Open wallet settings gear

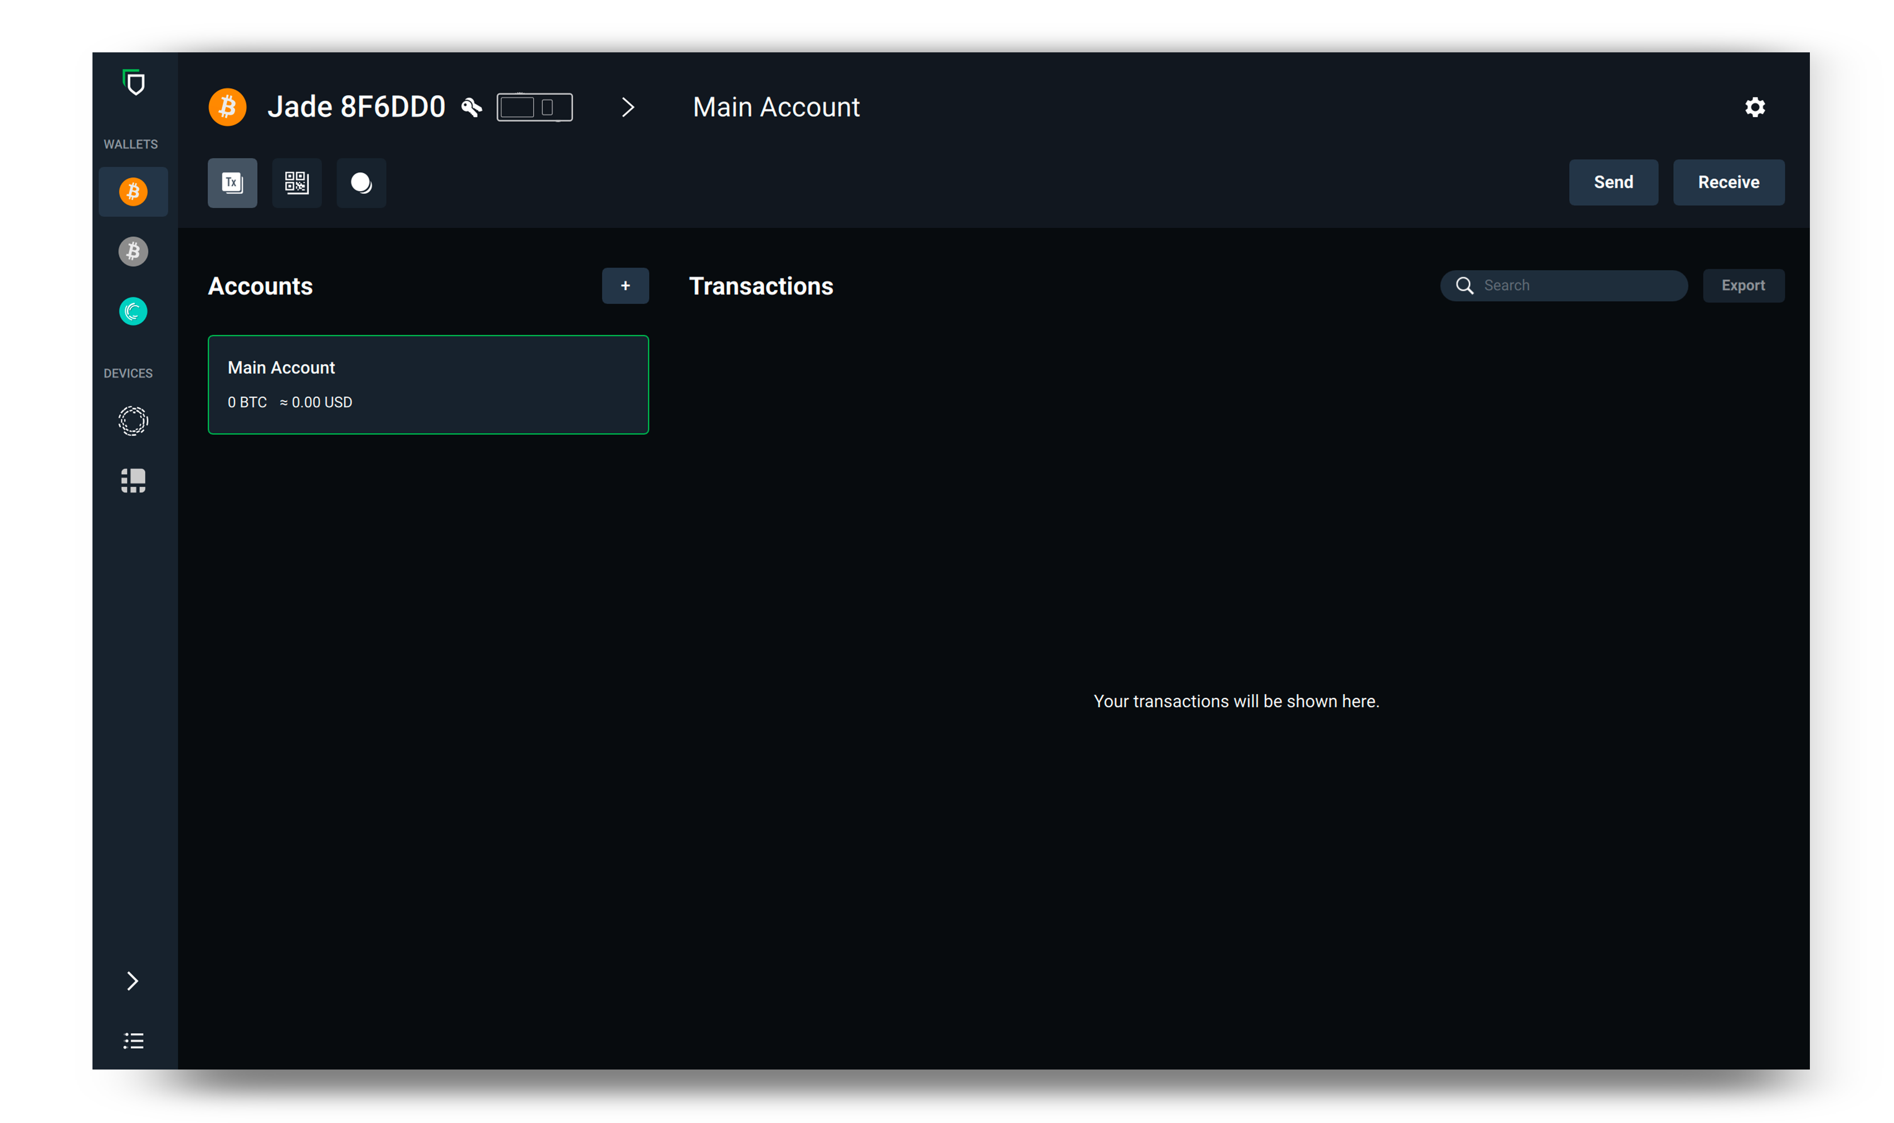point(1755,108)
